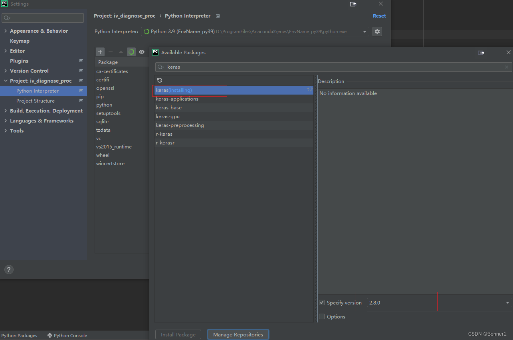The image size is (513, 340).
Task: Select keras-preprocessing package
Action: tap(234, 125)
